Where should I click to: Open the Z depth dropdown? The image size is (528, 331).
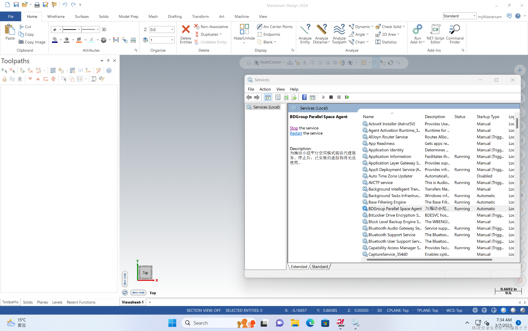pos(172,29)
